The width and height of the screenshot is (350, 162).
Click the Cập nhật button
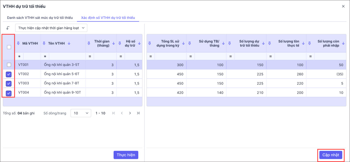[x=331, y=155]
